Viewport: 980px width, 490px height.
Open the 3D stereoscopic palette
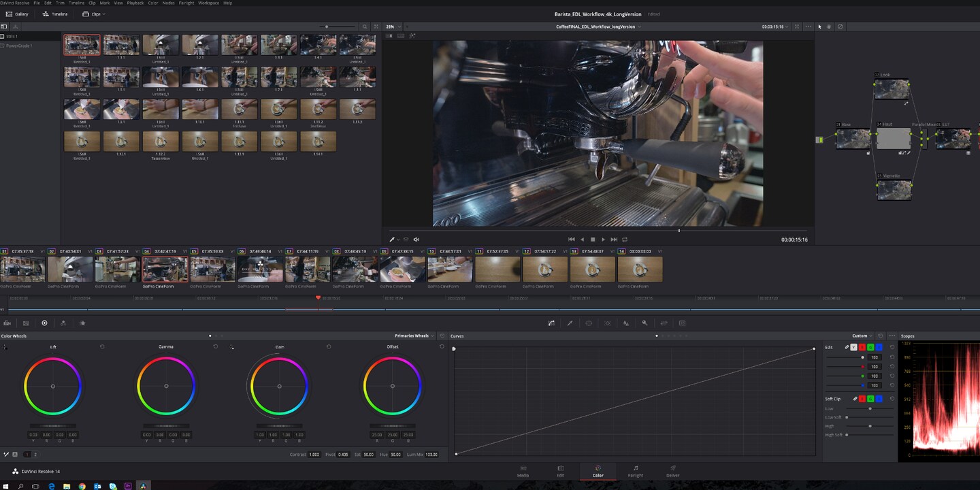[682, 323]
